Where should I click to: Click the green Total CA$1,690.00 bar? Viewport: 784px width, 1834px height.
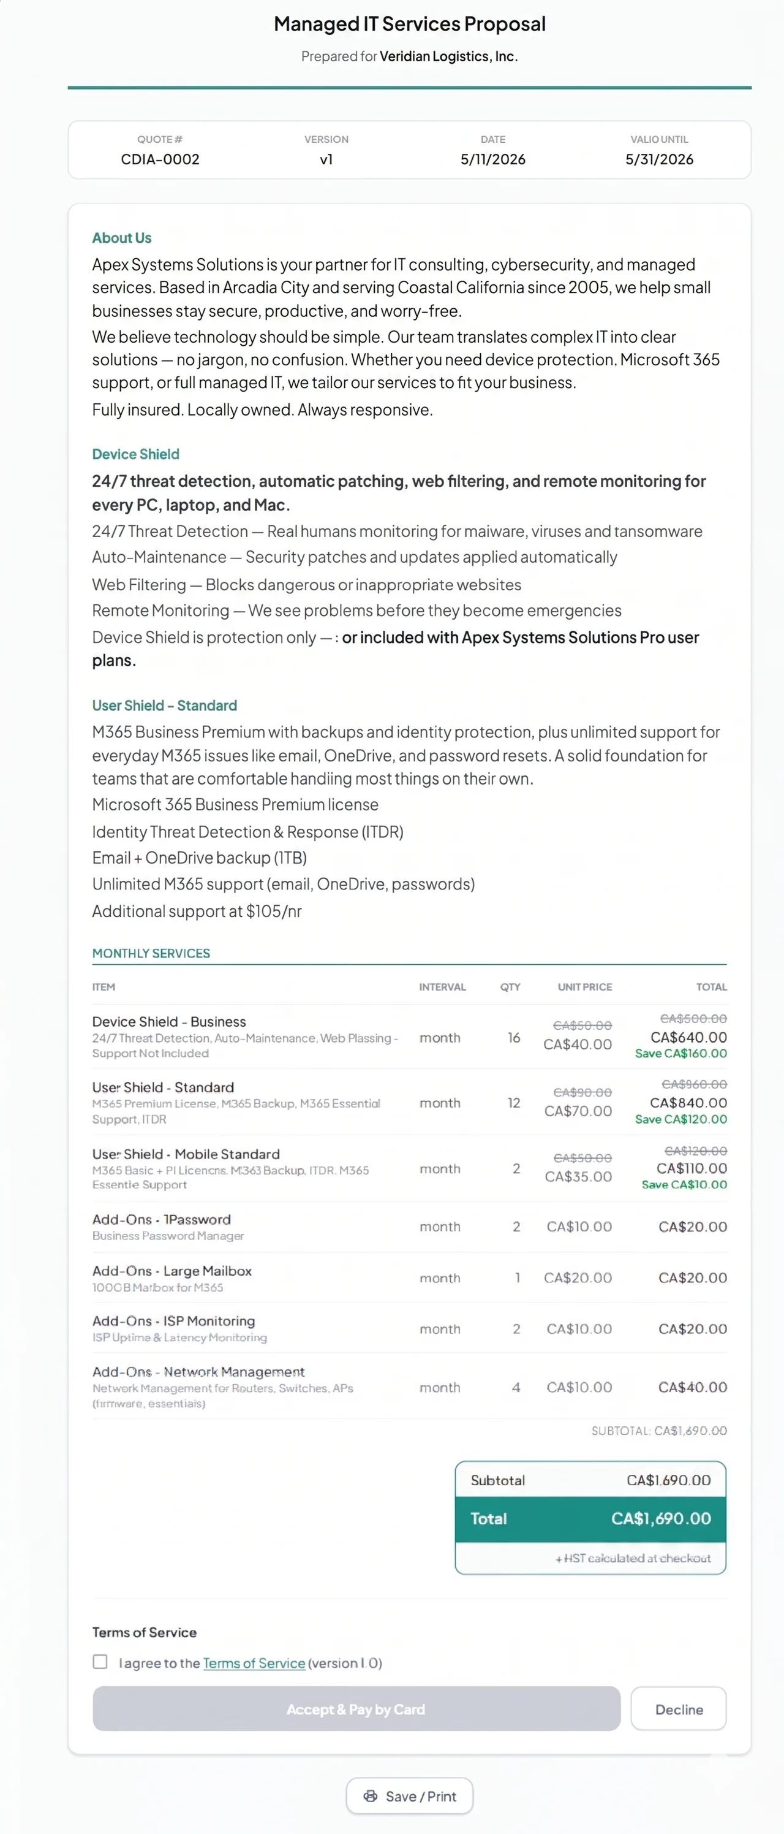pos(590,1518)
